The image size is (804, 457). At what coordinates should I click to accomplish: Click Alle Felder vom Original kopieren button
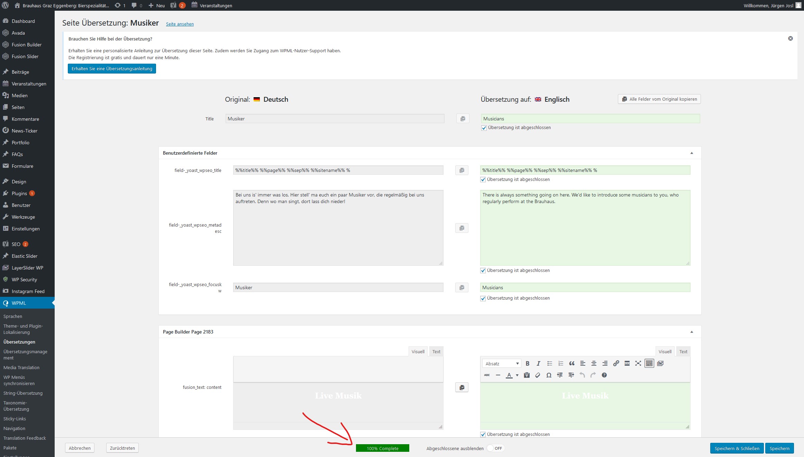[659, 99]
